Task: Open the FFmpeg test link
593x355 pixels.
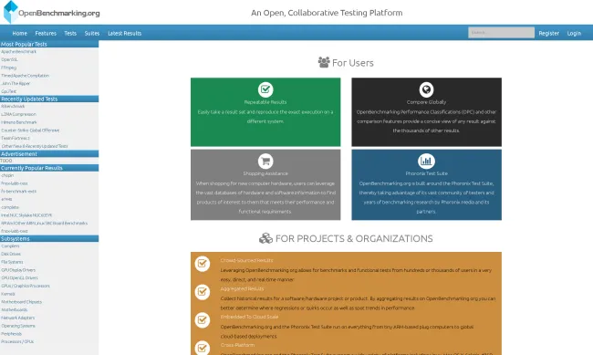Action: tap(8, 68)
